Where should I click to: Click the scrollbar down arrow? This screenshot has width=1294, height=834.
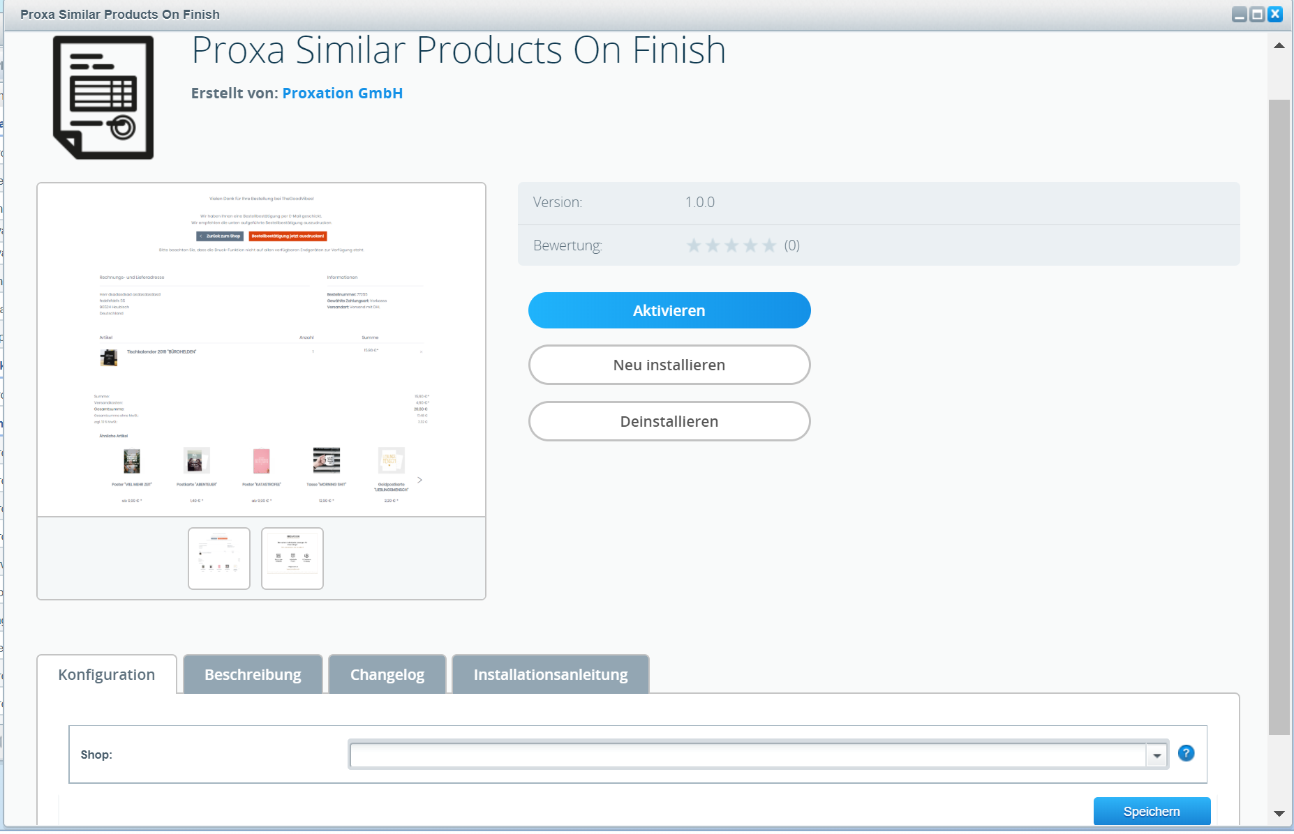(1279, 813)
